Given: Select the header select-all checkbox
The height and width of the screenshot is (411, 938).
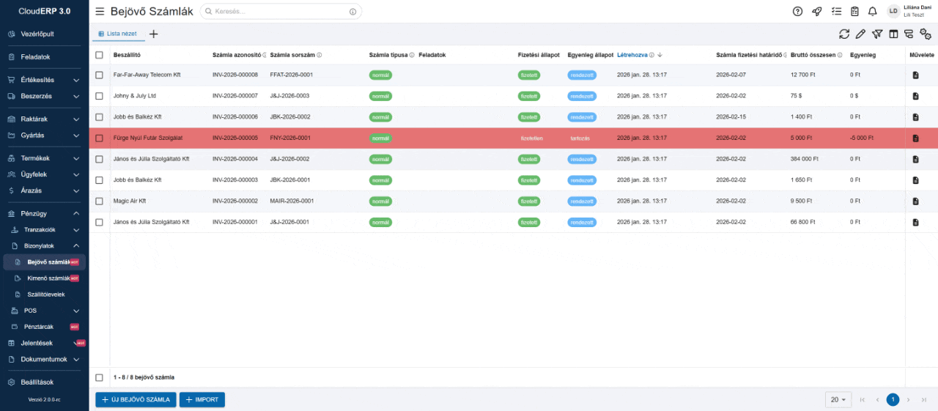Looking at the screenshot, I should tap(99, 55).
